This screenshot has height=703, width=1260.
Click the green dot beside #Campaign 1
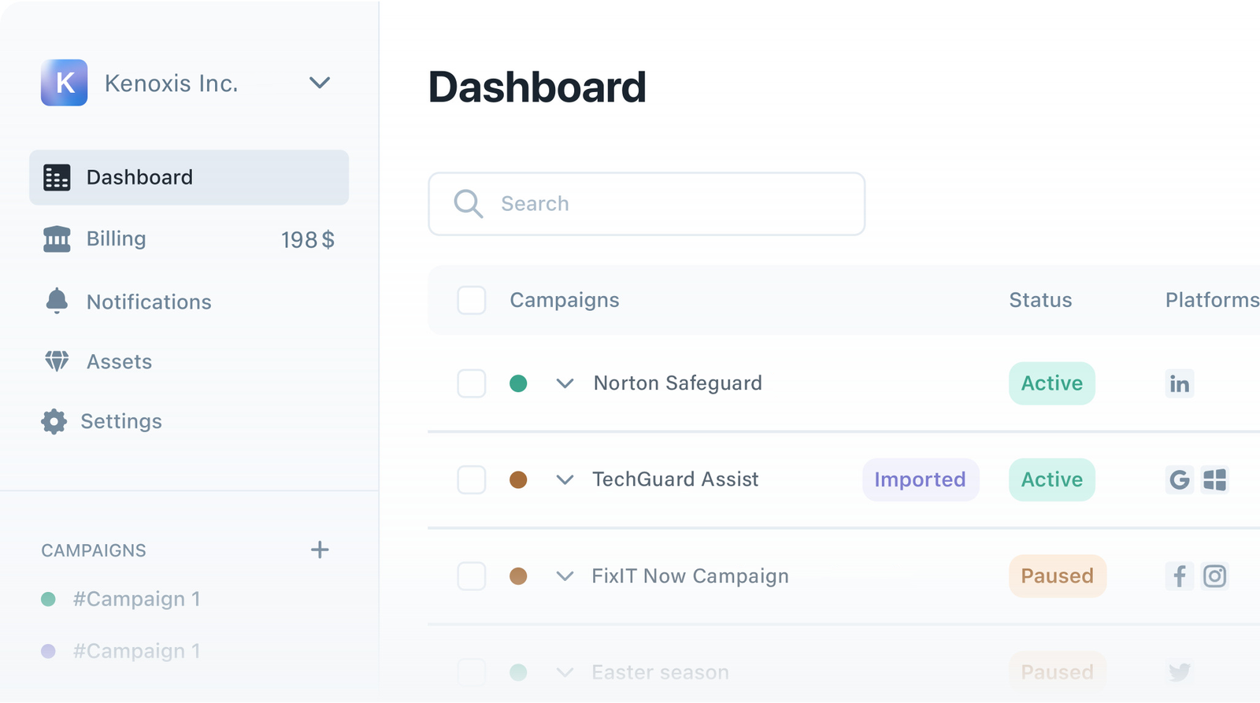(49, 598)
